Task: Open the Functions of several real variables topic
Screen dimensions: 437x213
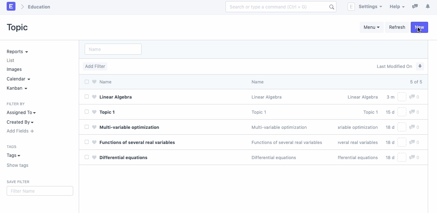Action: (137, 142)
